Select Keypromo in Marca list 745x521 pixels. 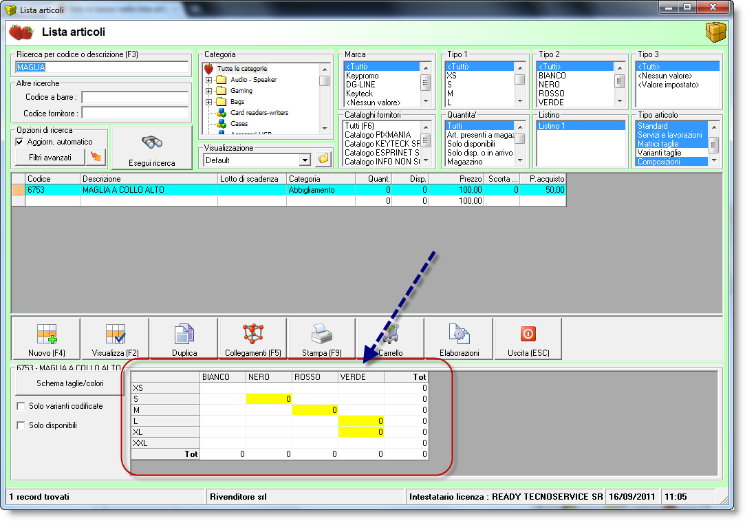362,76
